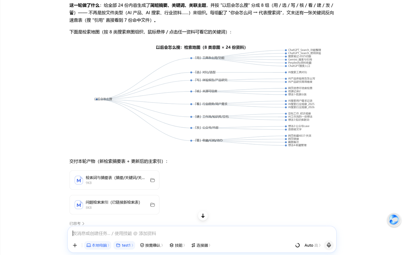The height and width of the screenshot is (255, 403).
Task: Open the 本地电脑 environment selector
Action: coord(98,245)
